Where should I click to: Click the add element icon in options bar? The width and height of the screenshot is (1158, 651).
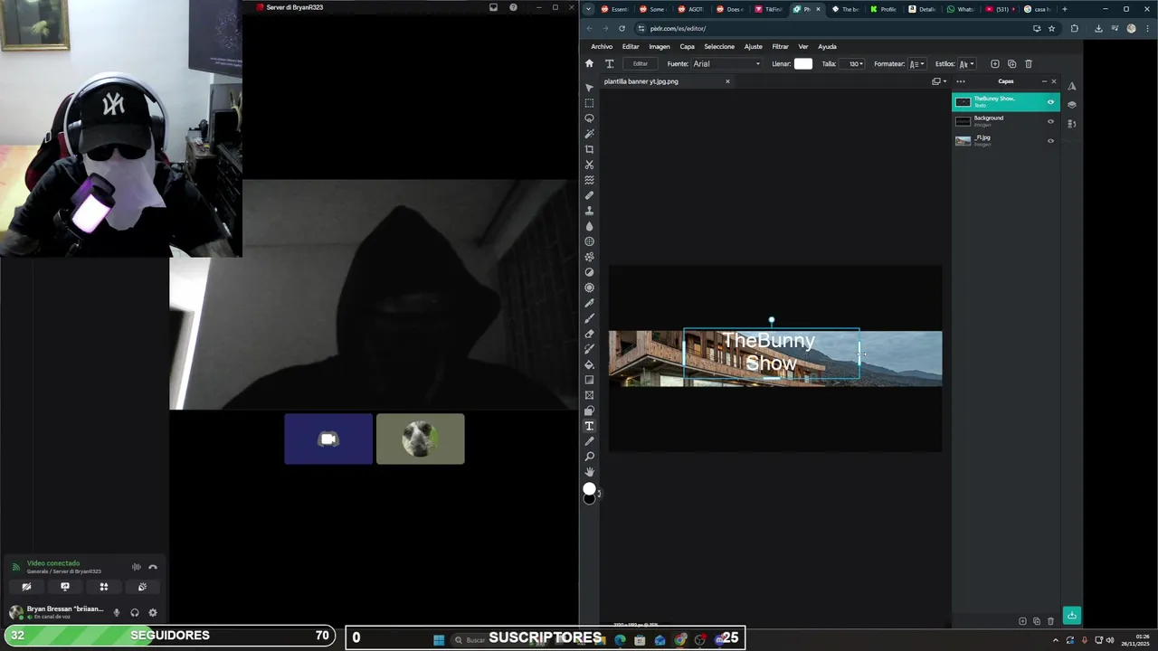[x=995, y=63]
